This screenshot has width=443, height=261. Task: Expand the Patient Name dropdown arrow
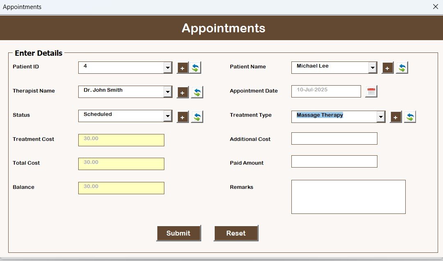[x=373, y=68]
